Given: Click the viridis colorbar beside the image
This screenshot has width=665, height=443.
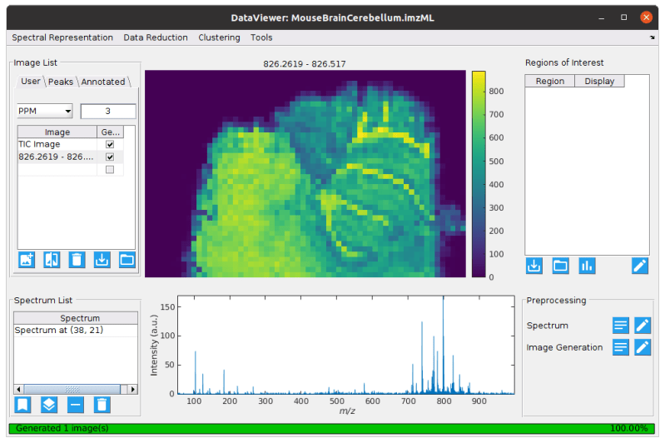Looking at the screenshot, I should pos(479,174).
